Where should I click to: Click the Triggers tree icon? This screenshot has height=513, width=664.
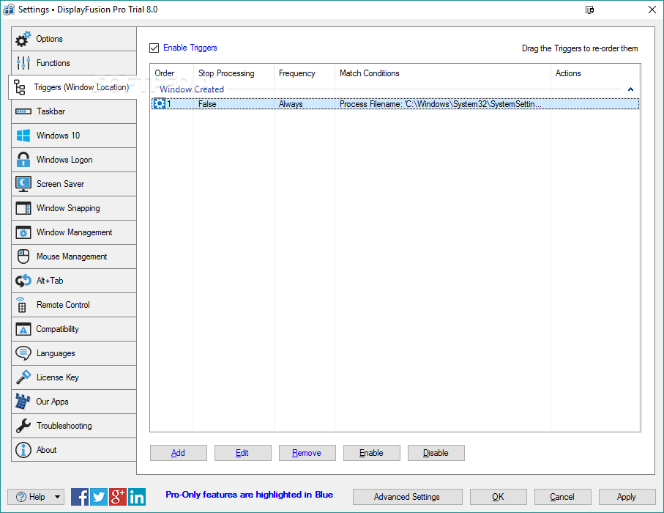coord(20,87)
